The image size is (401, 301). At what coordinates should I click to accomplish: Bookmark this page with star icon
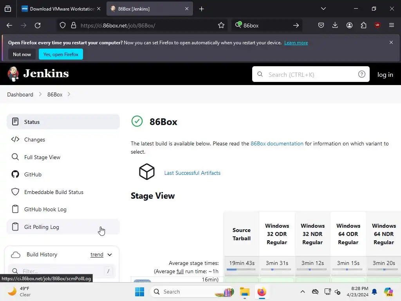pyautogui.click(x=221, y=25)
